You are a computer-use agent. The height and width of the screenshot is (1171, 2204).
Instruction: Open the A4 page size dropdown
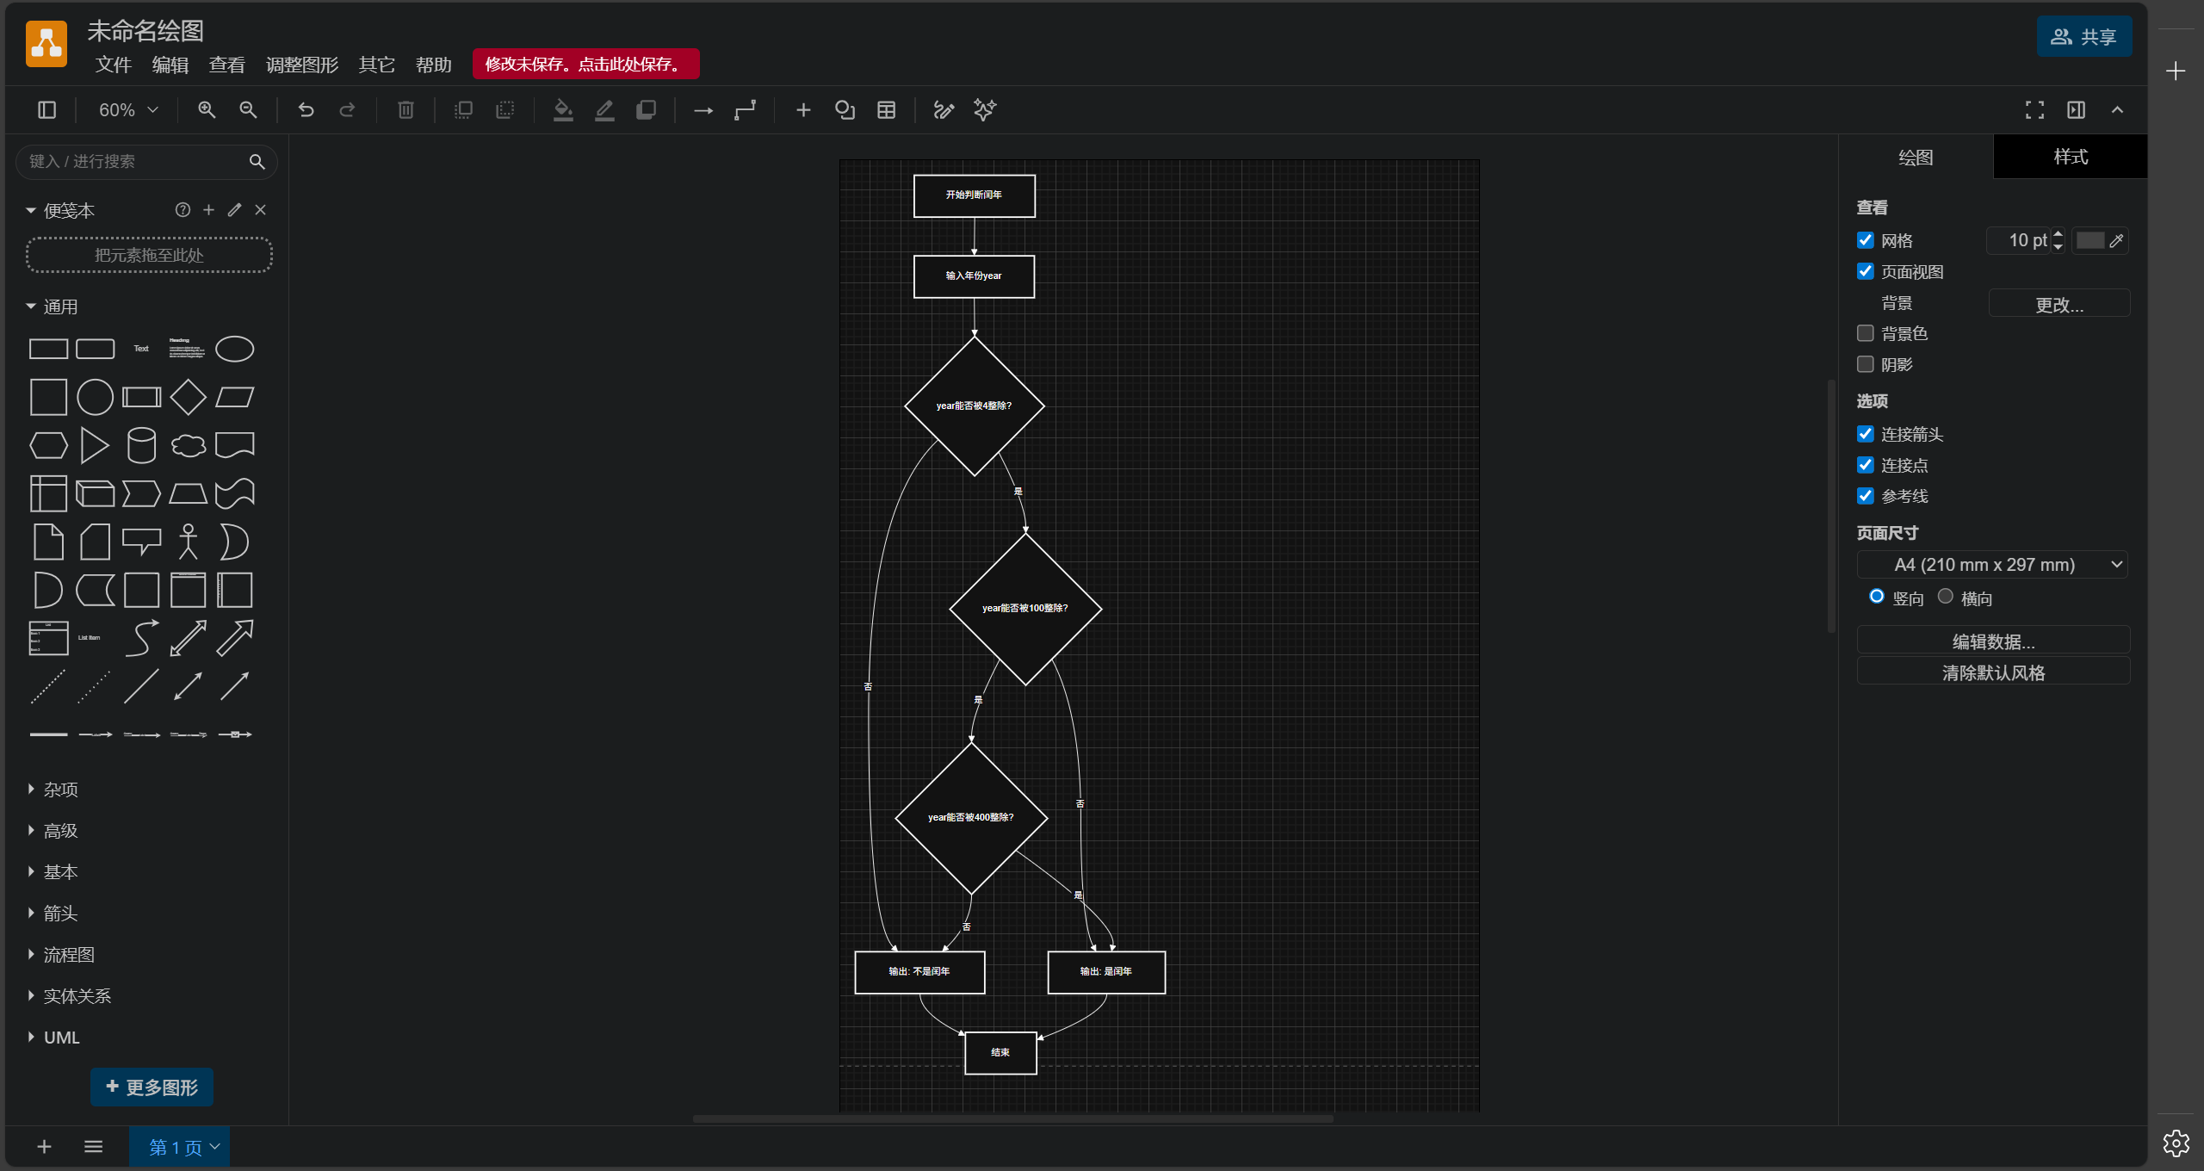coord(1992,565)
